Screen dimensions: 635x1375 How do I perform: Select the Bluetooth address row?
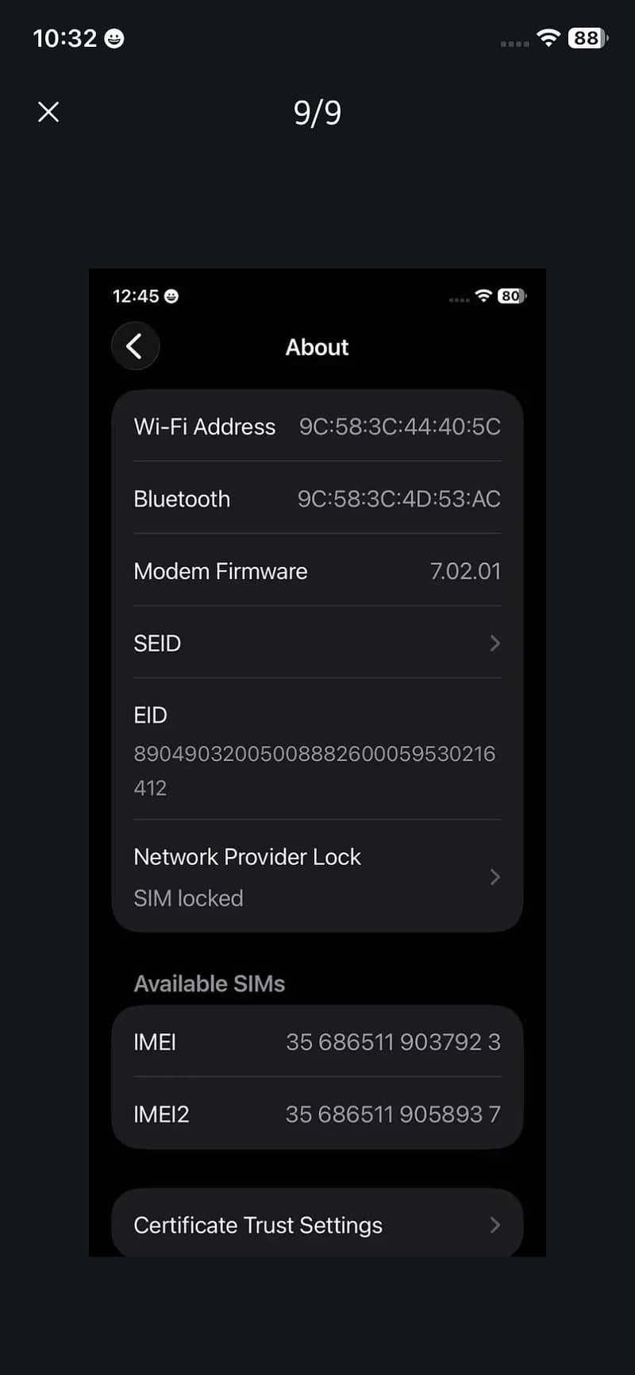point(317,498)
